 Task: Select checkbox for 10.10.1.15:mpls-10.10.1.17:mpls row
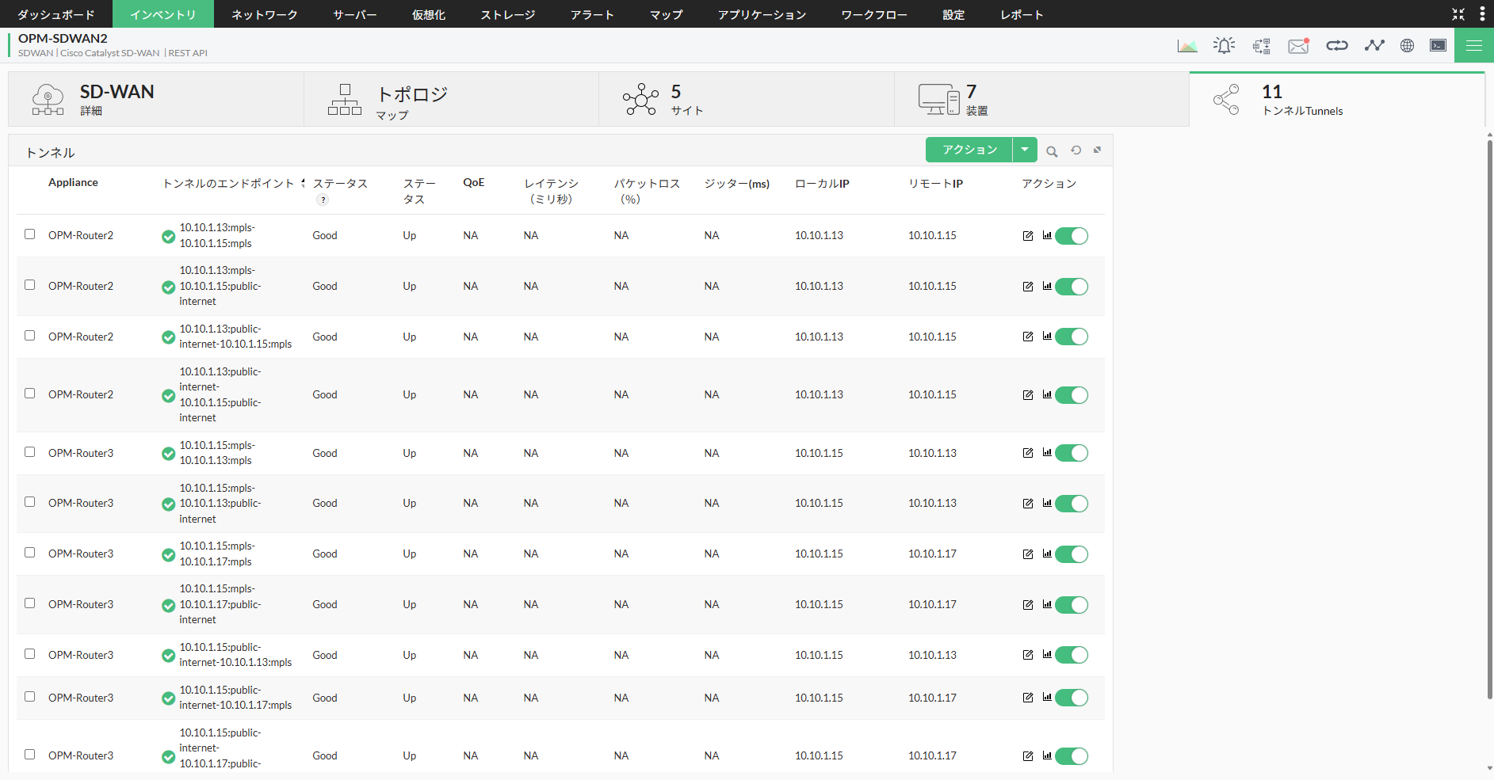point(30,553)
